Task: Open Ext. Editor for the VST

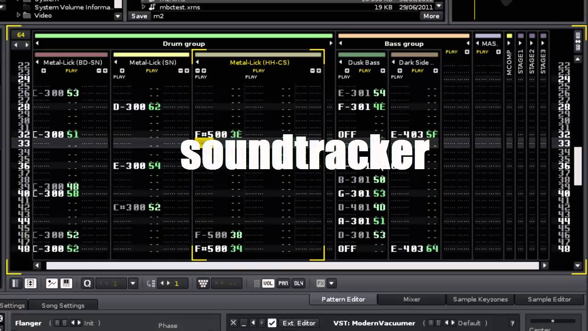Action: click(299, 323)
